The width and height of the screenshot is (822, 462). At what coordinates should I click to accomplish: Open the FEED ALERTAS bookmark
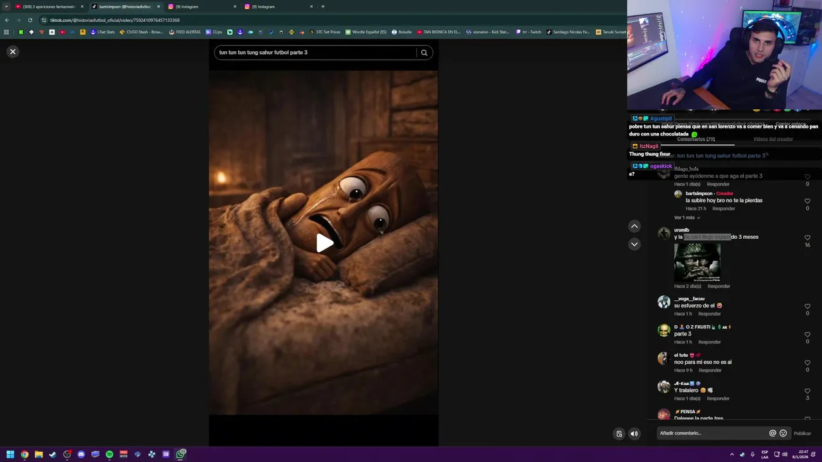[184, 32]
